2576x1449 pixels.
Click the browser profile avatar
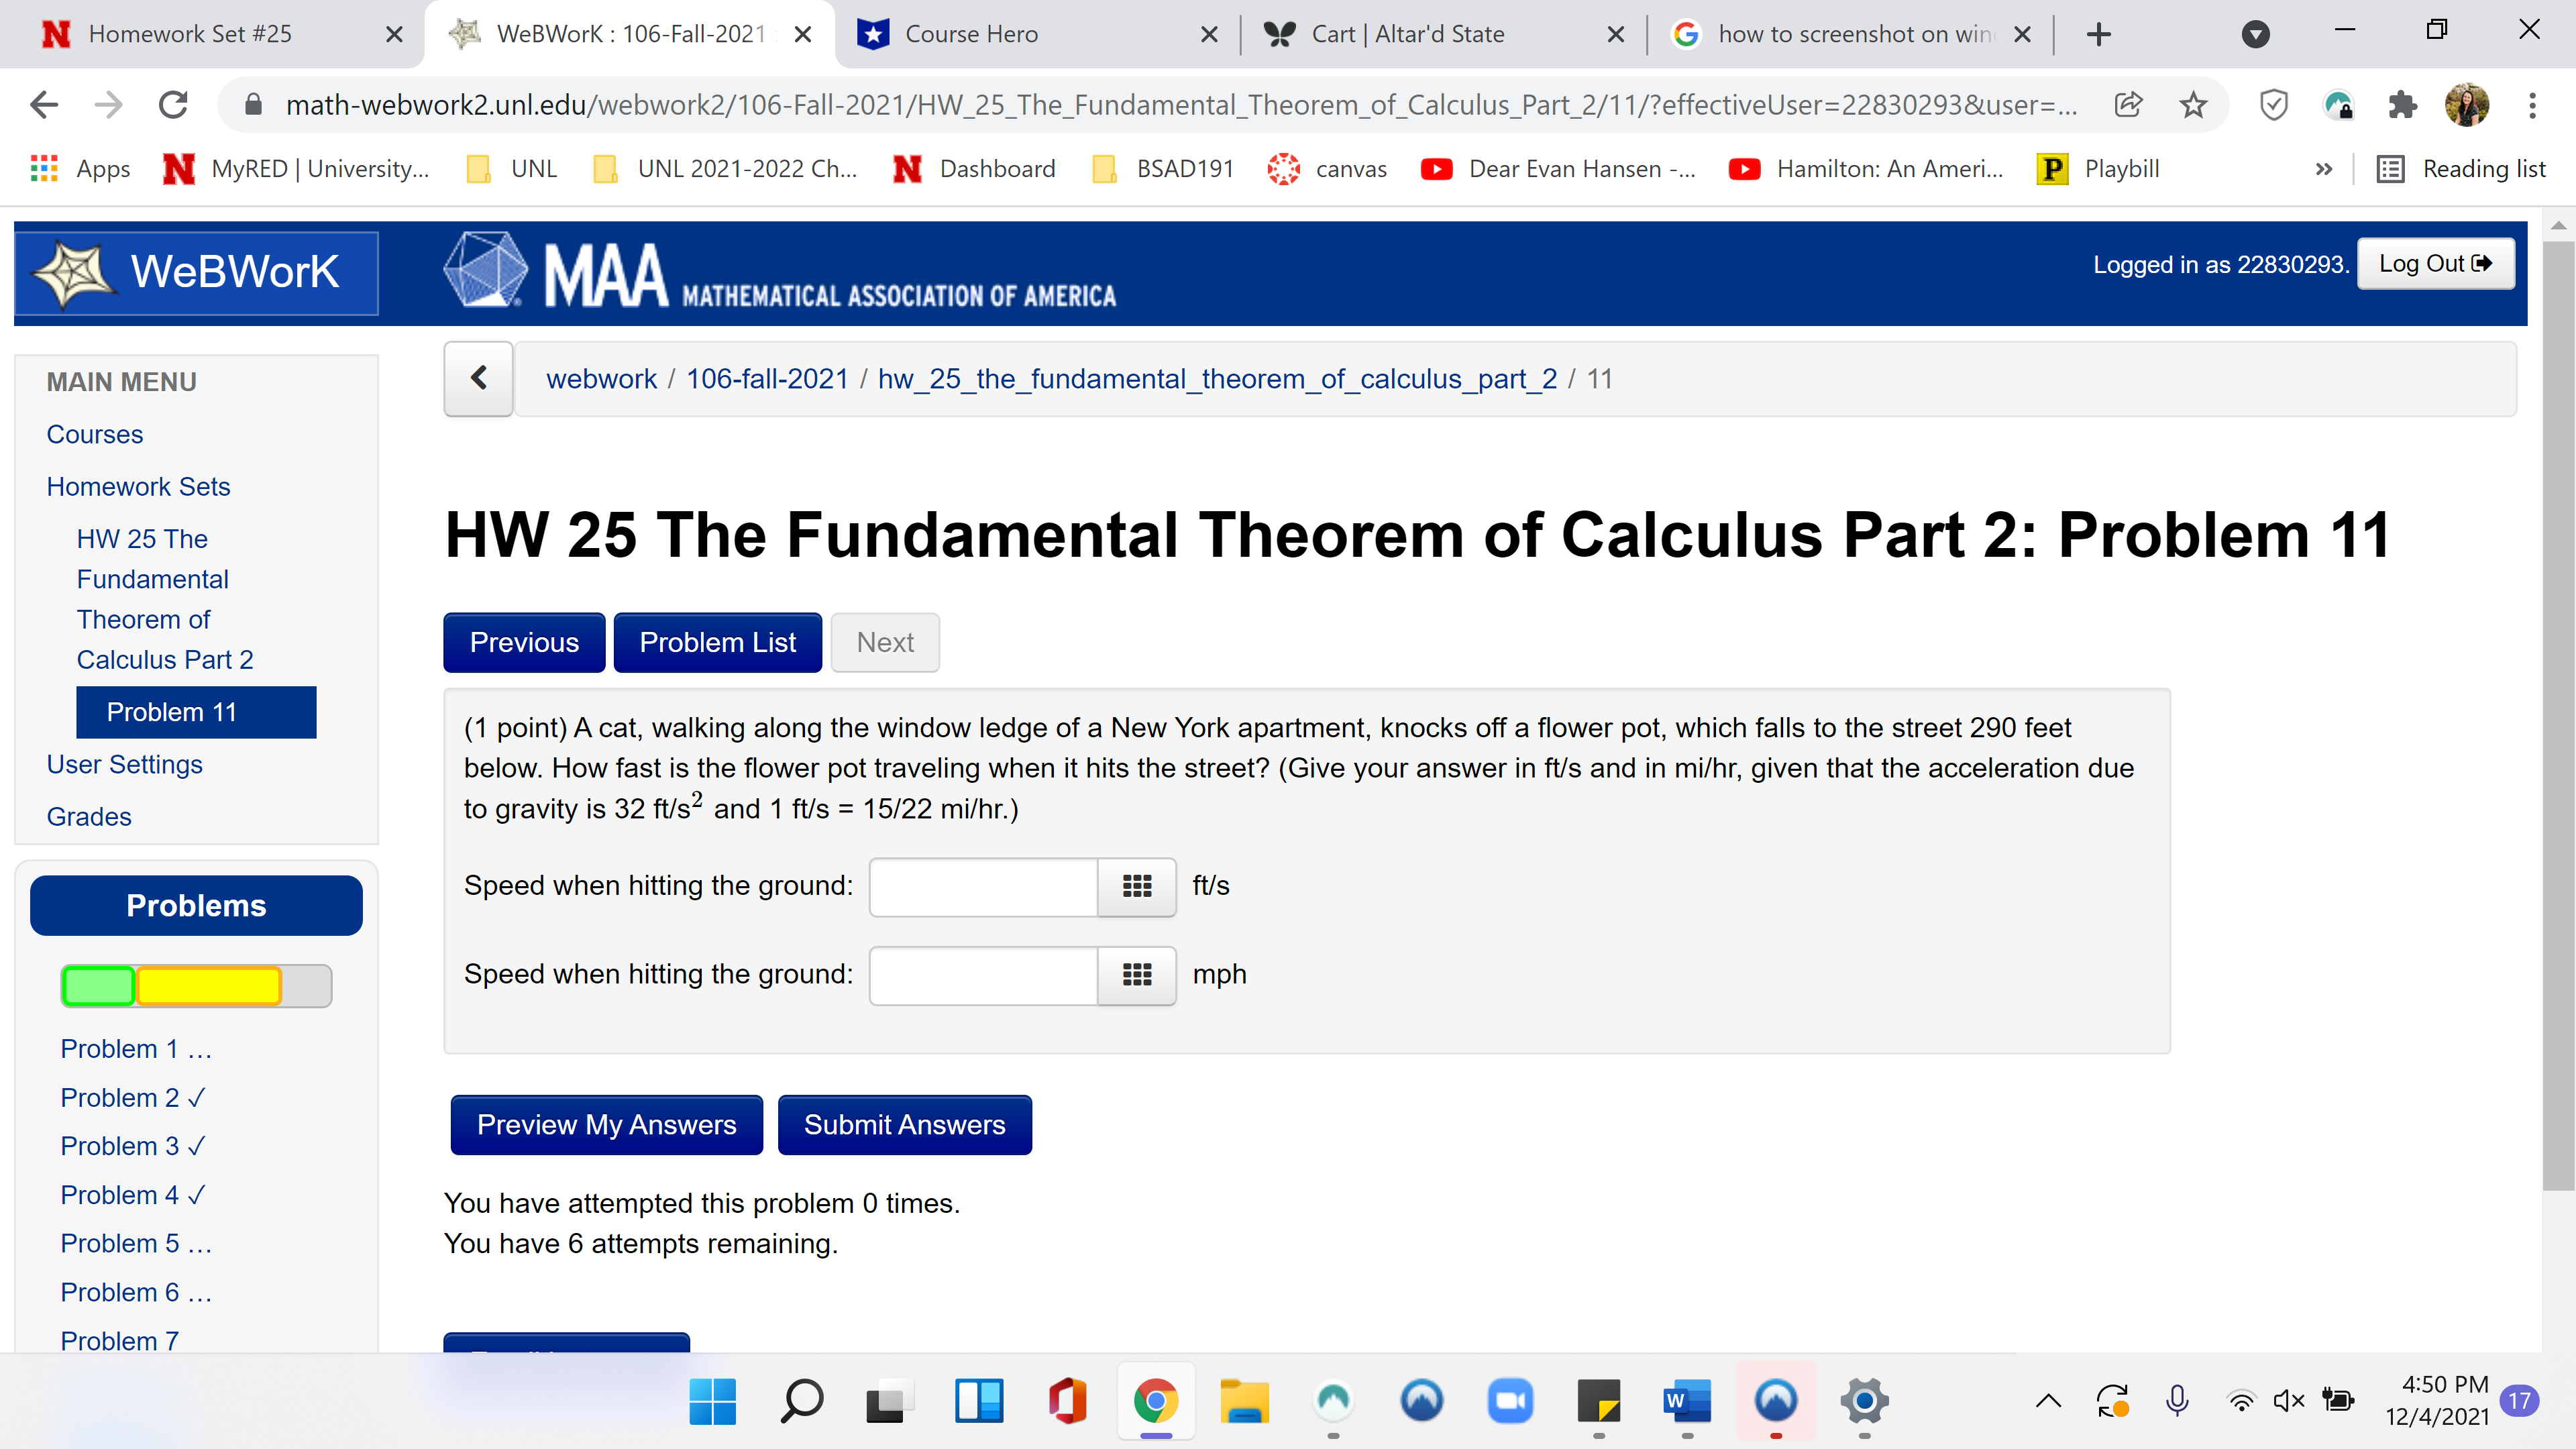point(2467,104)
